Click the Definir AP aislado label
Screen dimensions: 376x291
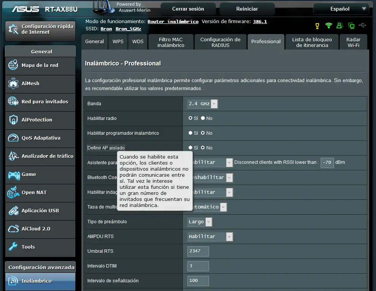pos(106,148)
